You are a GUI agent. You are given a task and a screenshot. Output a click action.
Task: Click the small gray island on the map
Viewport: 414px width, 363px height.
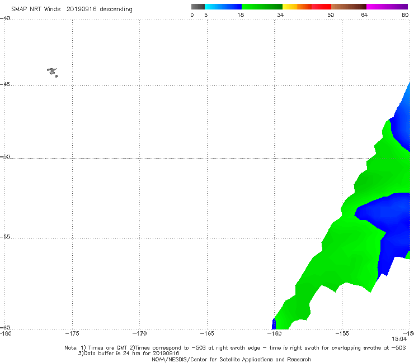tap(52, 72)
